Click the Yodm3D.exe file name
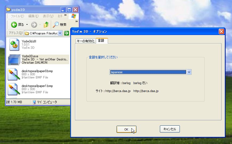The width and height of the screenshot is (232, 144). click(x=30, y=56)
